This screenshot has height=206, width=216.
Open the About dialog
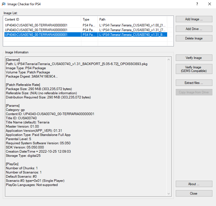click(x=194, y=184)
